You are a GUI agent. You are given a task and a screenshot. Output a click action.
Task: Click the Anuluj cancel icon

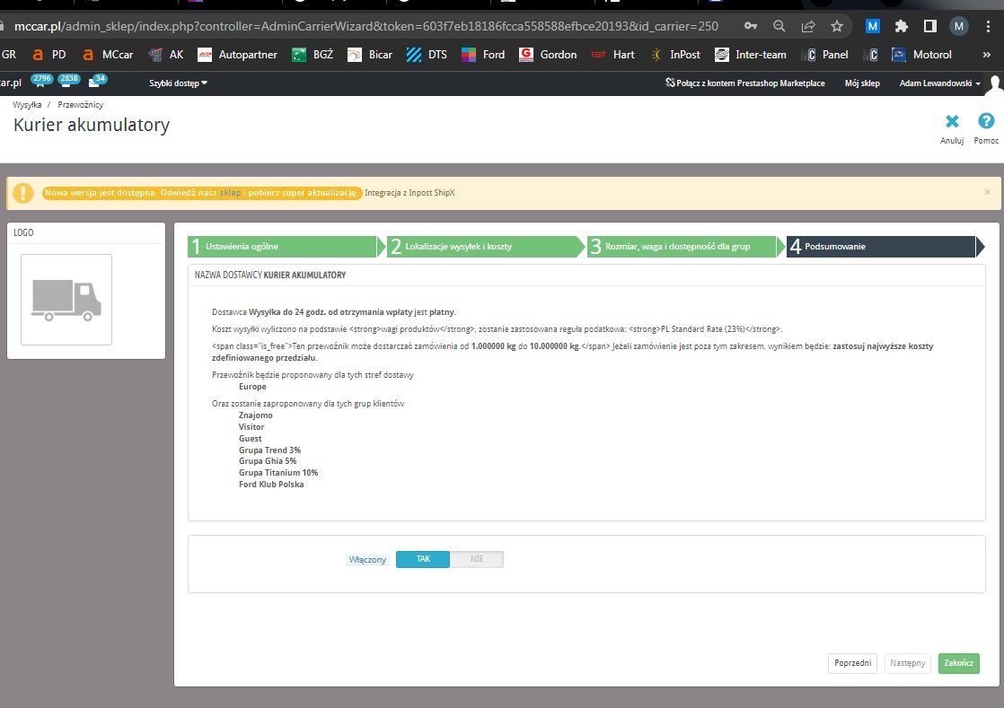(952, 128)
